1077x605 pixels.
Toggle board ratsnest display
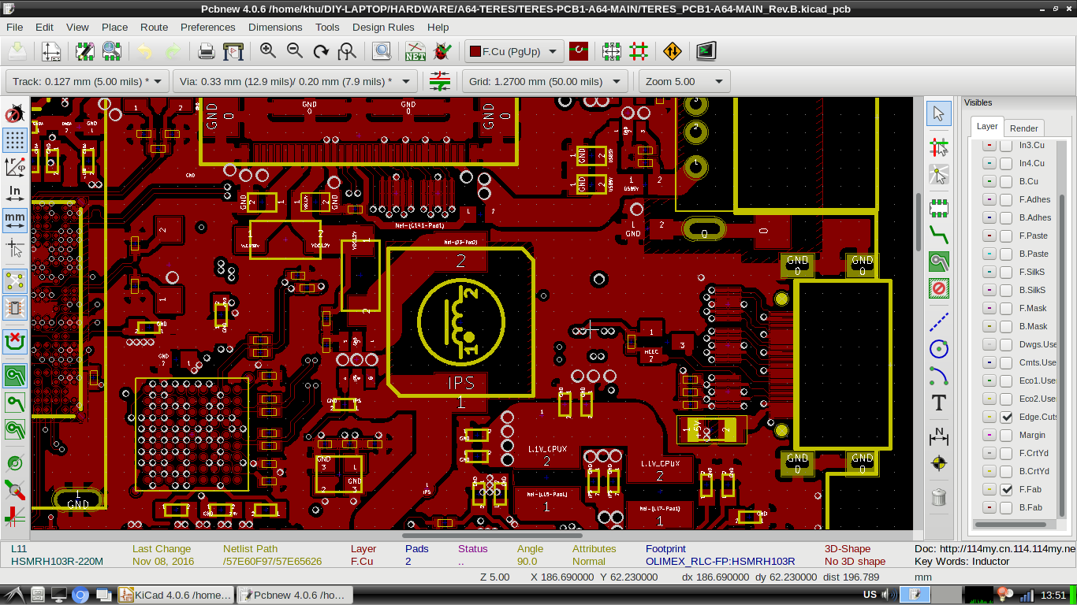pos(14,280)
